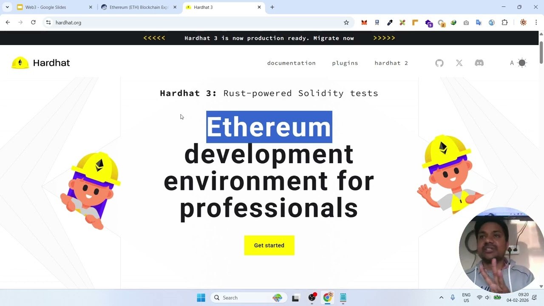Image resolution: width=544 pixels, height=306 pixels.
Task: Click the Hardhat 3 production ready banner
Action: pyautogui.click(x=269, y=38)
